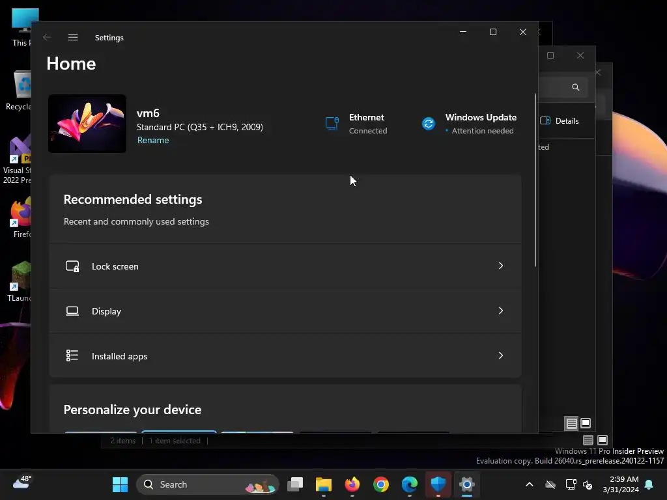The image size is (667, 500).
Task: Open Windows Security shield in taskbar
Action: pos(438,484)
